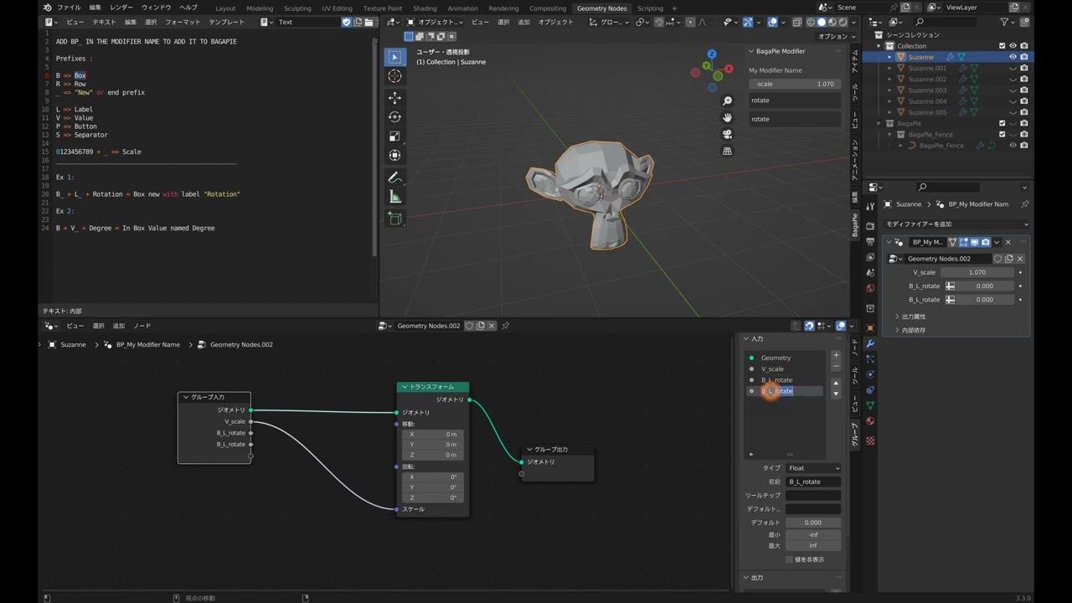Screen dimensions: 1072x603
Task: Select the 3D Cursor tool
Action: point(394,76)
